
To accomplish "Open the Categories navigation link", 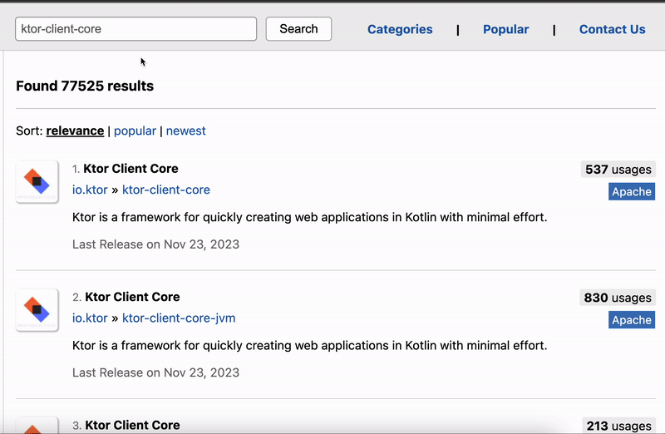I will (x=400, y=29).
